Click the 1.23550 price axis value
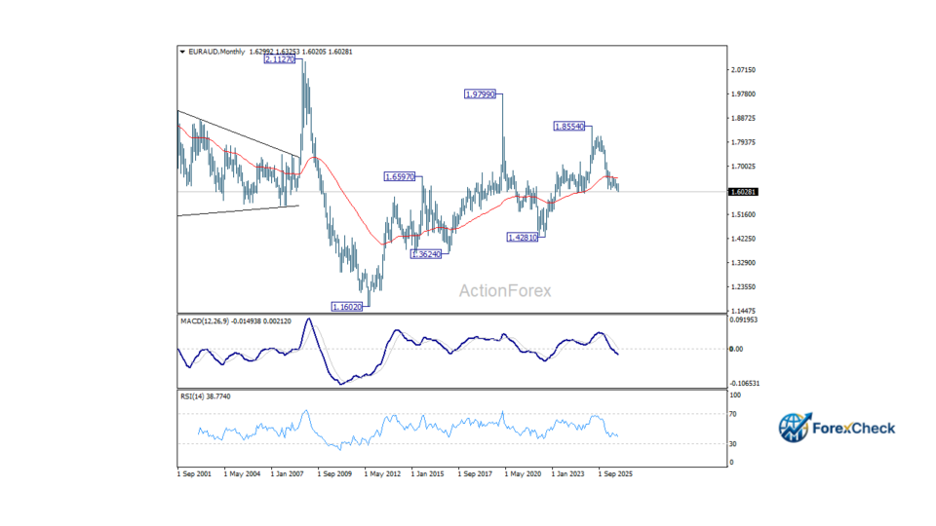Viewport: 936px width, 526px height. [743, 286]
